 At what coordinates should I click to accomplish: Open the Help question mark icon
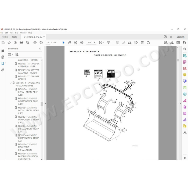click(x=165, y=37)
